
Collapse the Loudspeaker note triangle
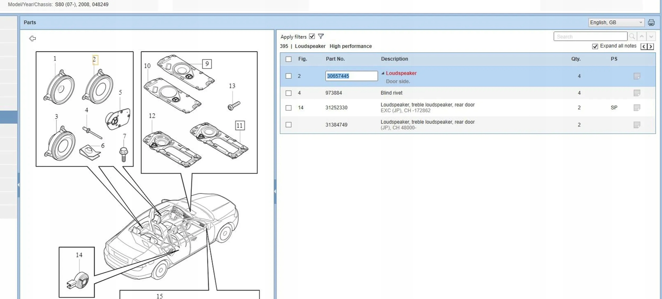tap(383, 73)
